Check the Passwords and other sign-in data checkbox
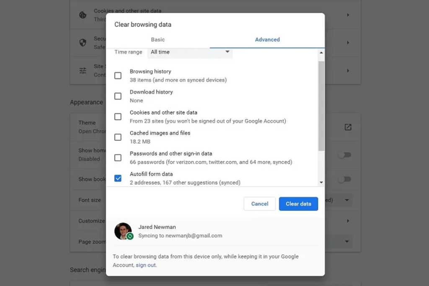The image size is (429, 286). pos(118,158)
